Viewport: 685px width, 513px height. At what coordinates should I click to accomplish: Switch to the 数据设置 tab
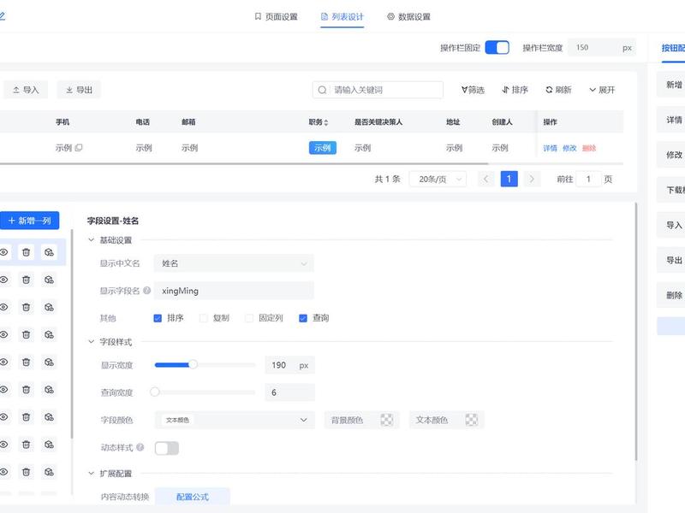pyautogui.click(x=409, y=16)
